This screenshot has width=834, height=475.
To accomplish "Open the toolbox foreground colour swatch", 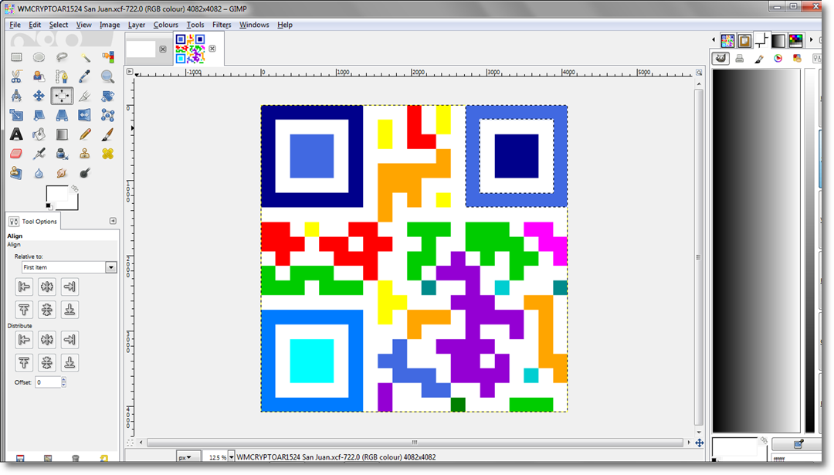I will [56, 194].
